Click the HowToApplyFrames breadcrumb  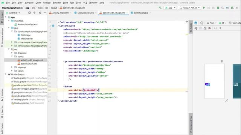pos(12,8)
